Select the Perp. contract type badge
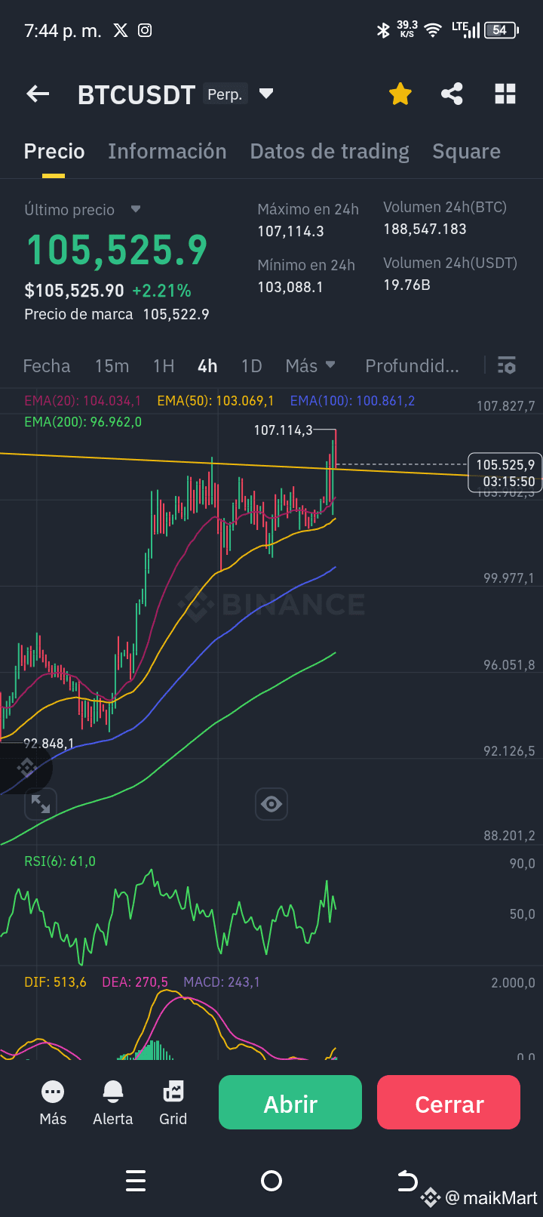Screen dimensions: 543x1217 pyautogui.click(x=225, y=94)
